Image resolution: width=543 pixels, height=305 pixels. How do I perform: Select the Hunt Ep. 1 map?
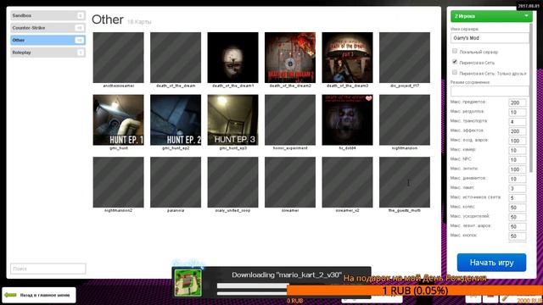click(x=119, y=119)
